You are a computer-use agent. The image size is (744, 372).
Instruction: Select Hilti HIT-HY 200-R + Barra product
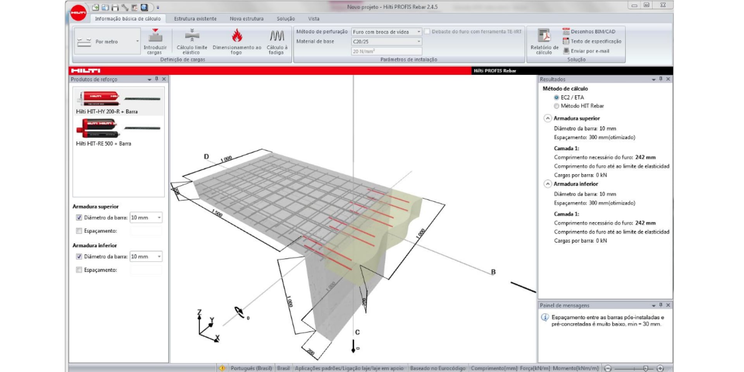pos(119,102)
